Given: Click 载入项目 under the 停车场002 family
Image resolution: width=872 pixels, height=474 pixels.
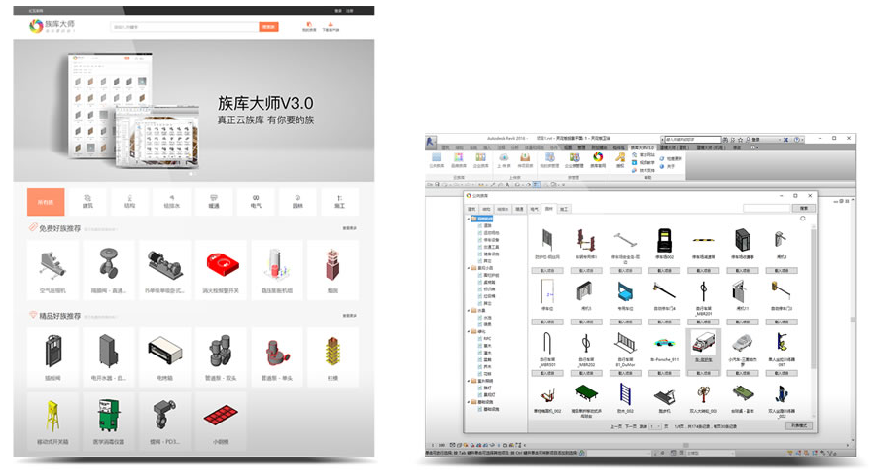Looking at the screenshot, I should click(665, 271).
